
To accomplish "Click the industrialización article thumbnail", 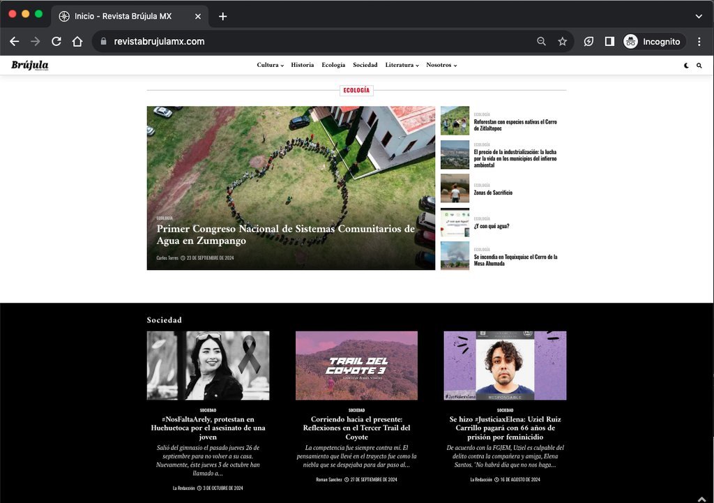I will [x=455, y=154].
